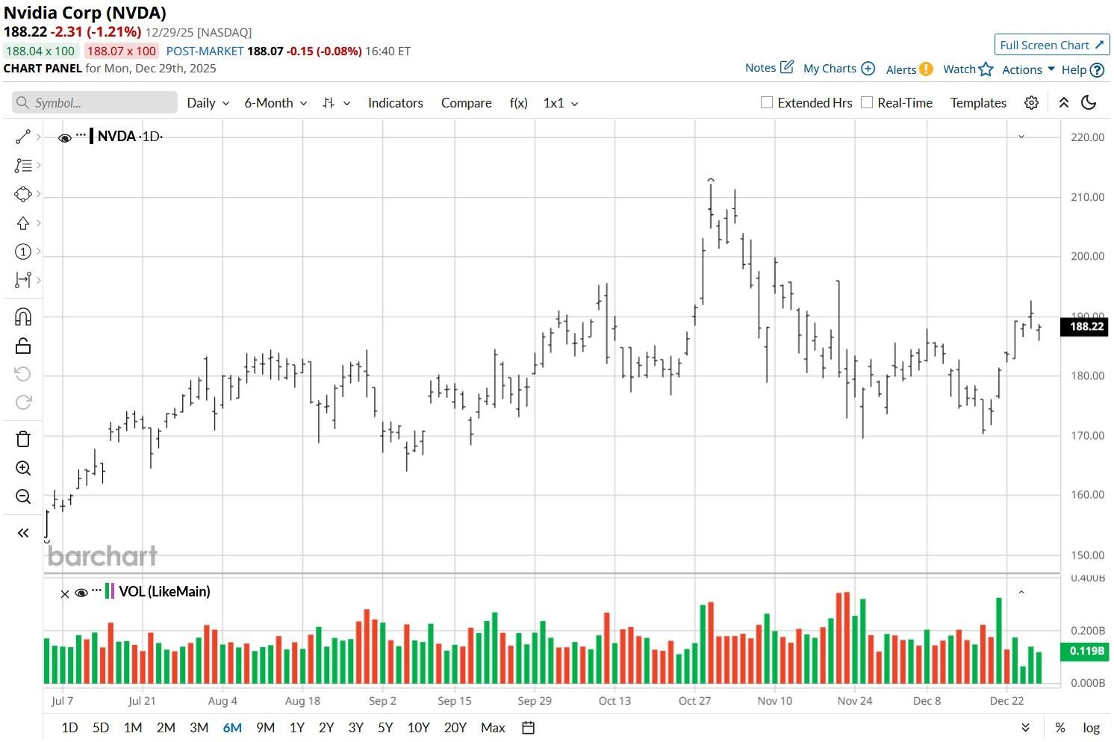Open chart settings gear
This screenshot has height=742, width=1114.
[x=1031, y=103]
